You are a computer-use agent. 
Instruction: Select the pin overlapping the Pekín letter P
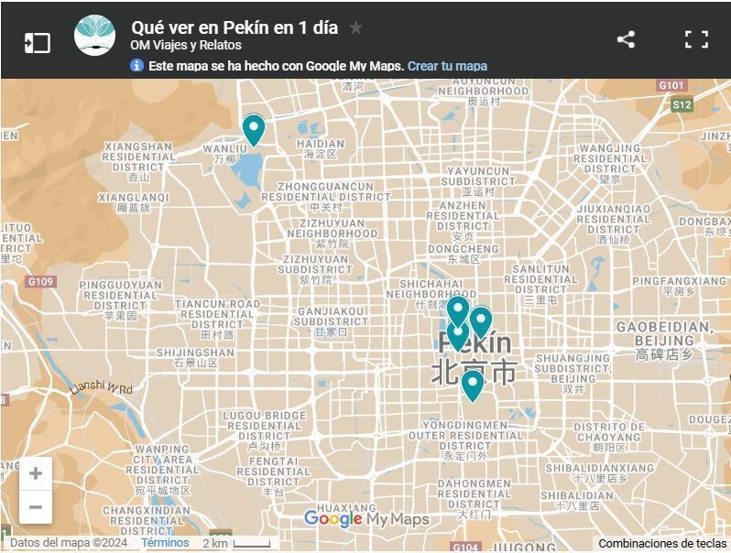tap(458, 335)
